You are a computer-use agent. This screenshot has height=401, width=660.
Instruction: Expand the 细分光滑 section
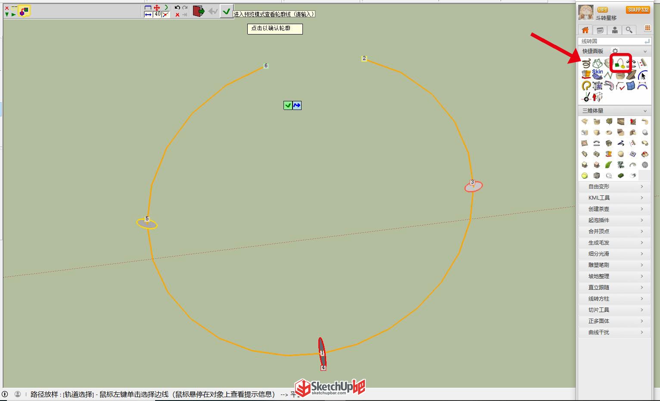(614, 254)
